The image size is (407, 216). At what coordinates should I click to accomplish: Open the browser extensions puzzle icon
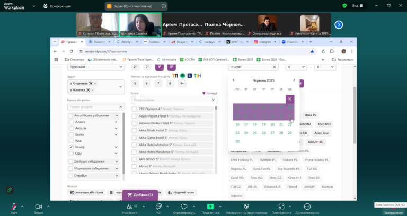click(x=332, y=51)
